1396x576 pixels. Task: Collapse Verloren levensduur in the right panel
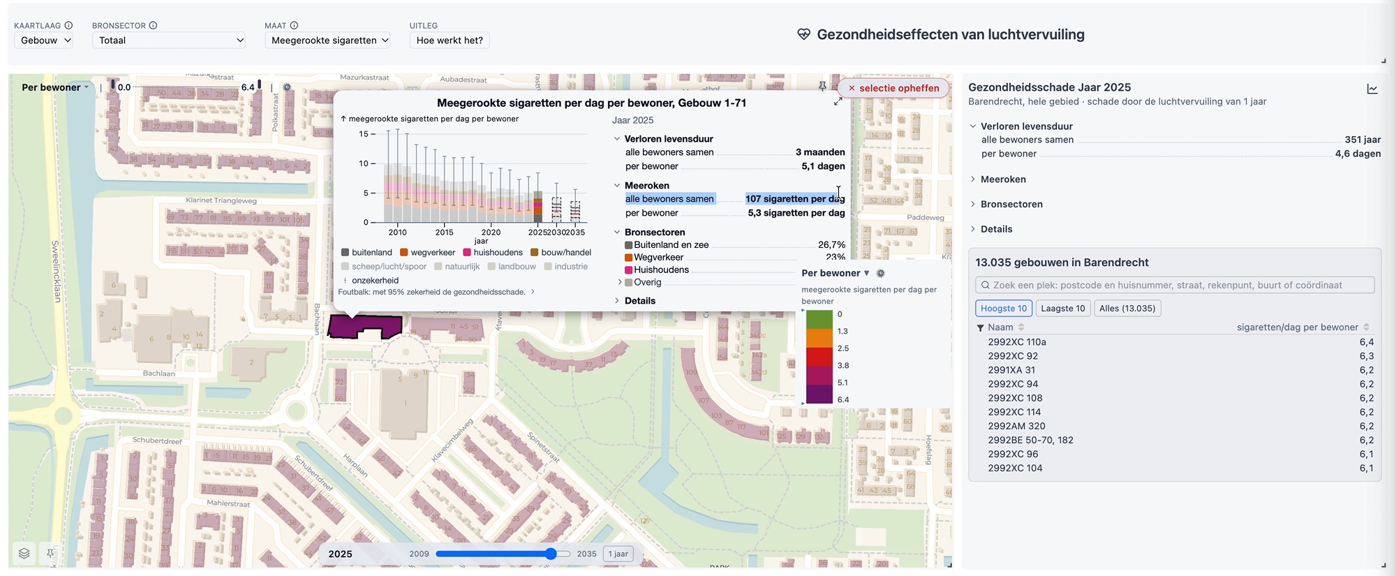[x=1020, y=126]
